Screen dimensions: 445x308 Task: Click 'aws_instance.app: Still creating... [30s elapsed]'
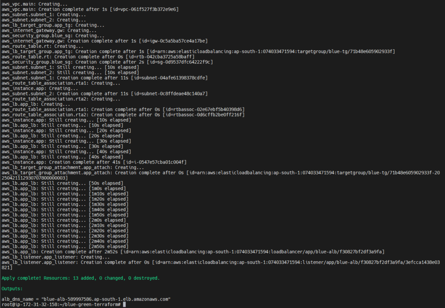click(66, 141)
